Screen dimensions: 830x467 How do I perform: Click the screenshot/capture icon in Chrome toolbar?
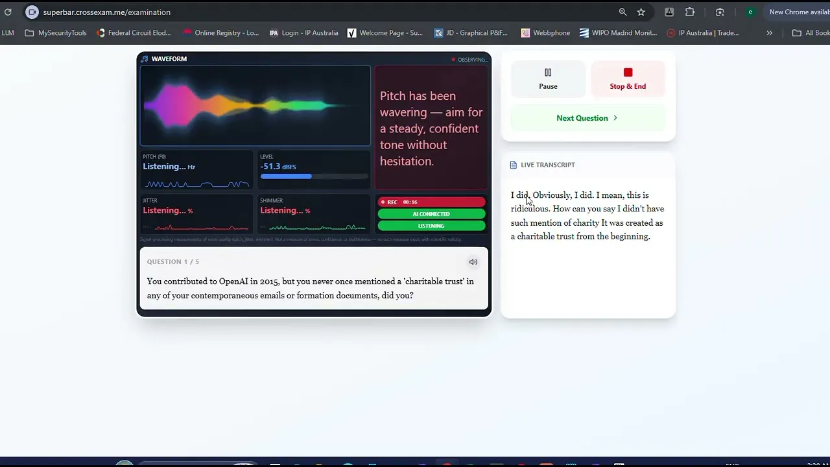(720, 12)
